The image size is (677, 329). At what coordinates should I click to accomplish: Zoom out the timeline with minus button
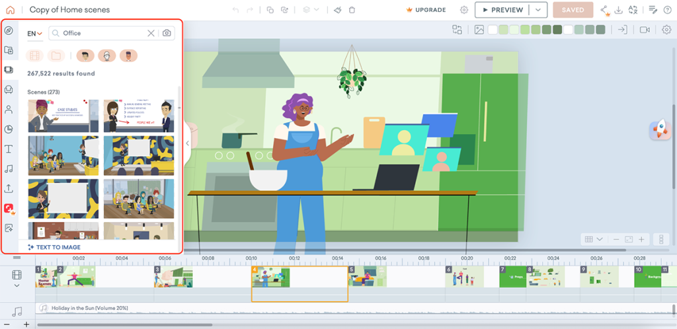tap(5, 324)
